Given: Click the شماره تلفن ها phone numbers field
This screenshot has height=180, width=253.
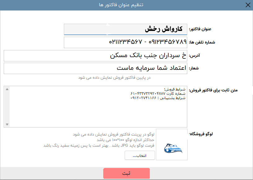Looking at the screenshot, I should pyautogui.click(x=126, y=42).
